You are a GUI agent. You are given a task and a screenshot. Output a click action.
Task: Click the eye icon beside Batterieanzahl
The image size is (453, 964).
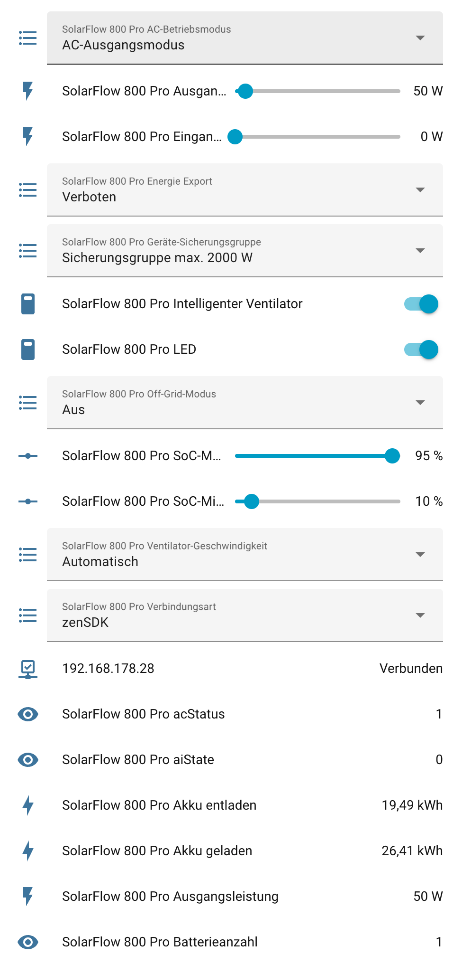(28, 942)
